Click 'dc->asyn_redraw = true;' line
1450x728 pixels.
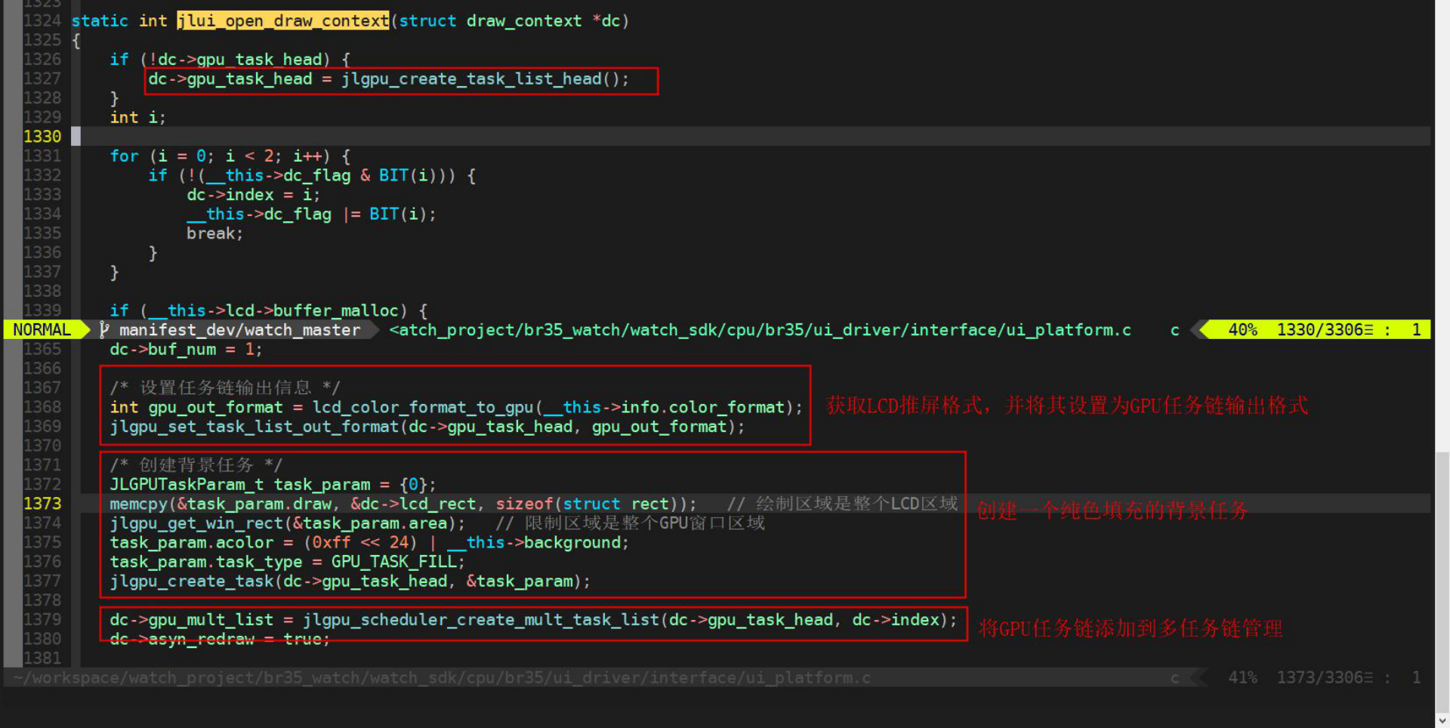tap(220, 639)
